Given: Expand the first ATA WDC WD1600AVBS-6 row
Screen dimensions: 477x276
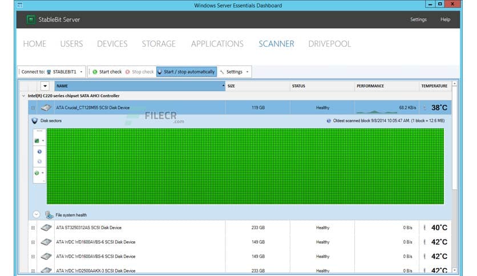Looking at the screenshot, I should (x=33, y=242).
